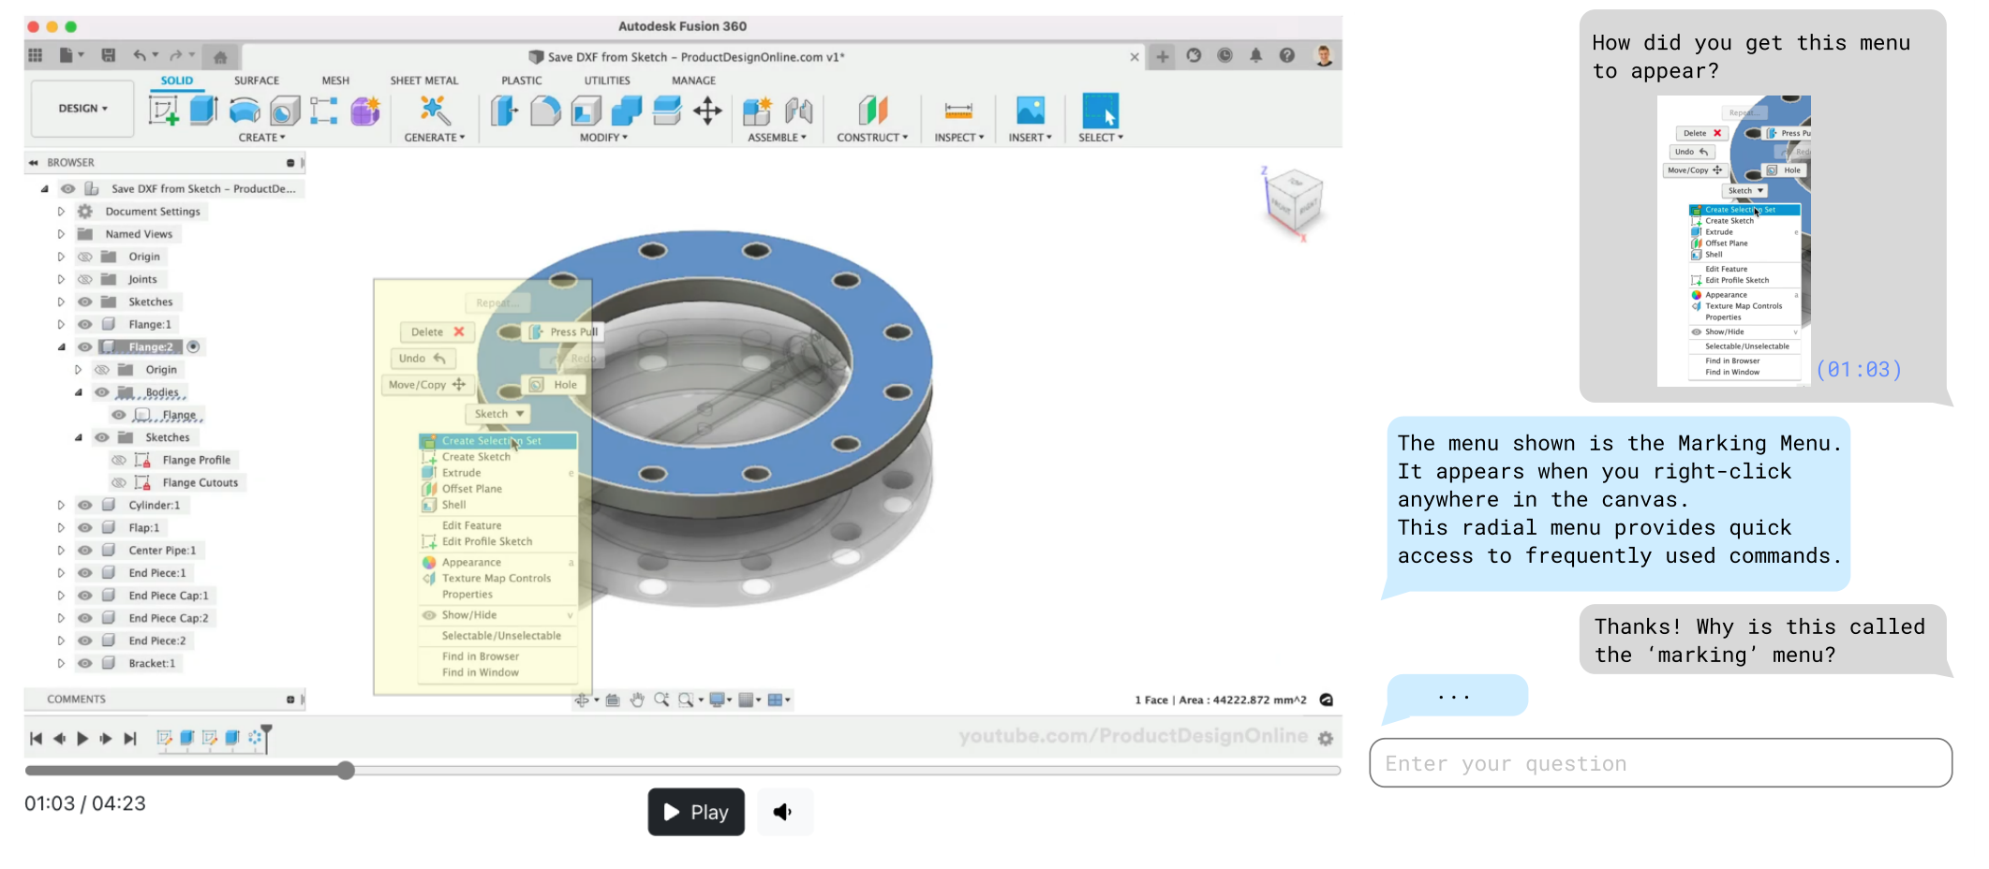Choose Create Selection Set in context menu
Image resolution: width=1989 pixels, height=869 pixels.
(497, 441)
